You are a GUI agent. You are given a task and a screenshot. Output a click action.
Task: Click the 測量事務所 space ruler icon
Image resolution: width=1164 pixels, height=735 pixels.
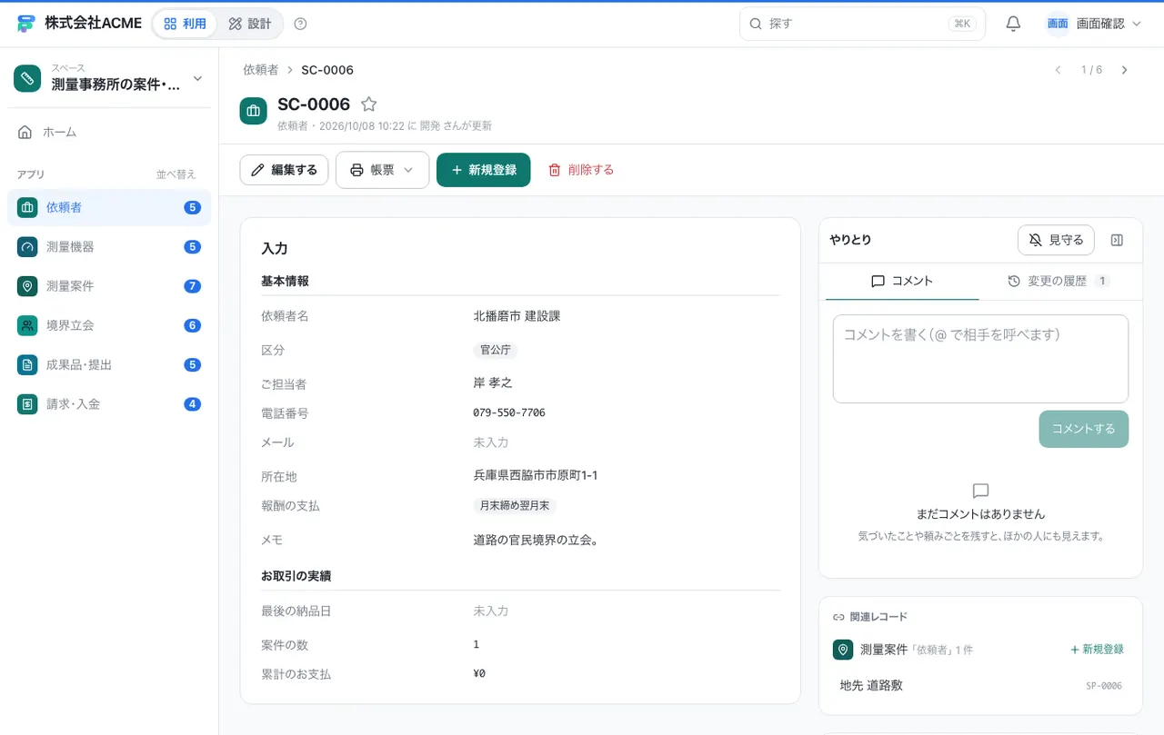click(27, 78)
